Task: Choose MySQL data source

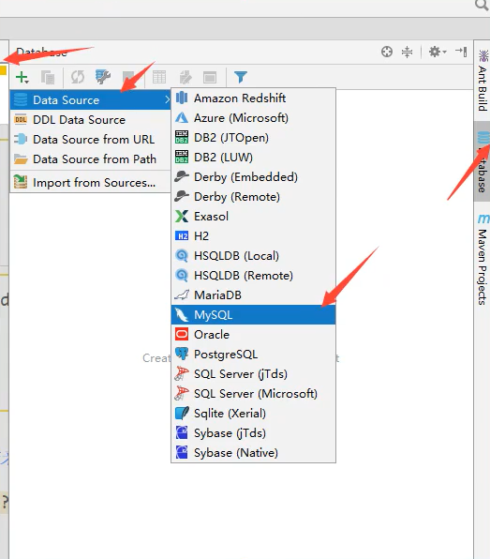Action: tap(253, 315)
